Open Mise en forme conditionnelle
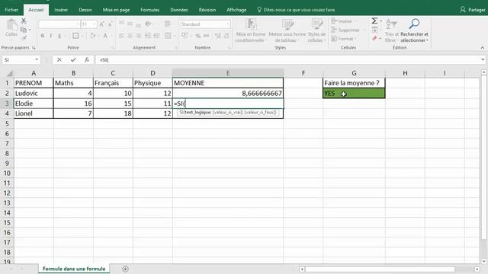 [251, 30]
